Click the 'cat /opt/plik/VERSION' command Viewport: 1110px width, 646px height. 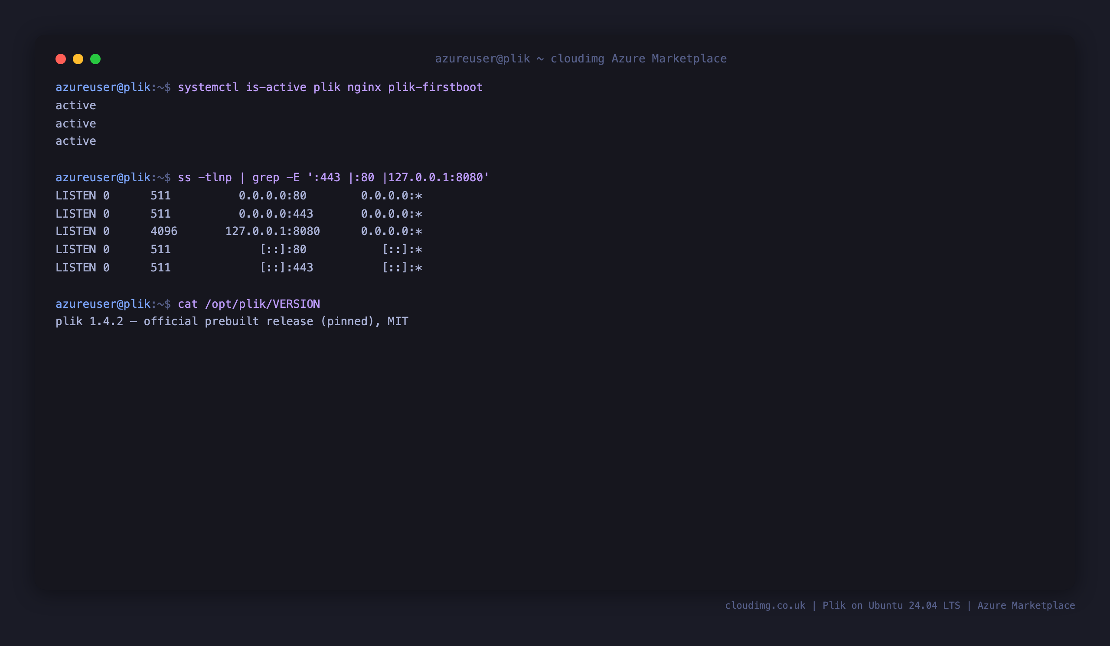point(249,304)
